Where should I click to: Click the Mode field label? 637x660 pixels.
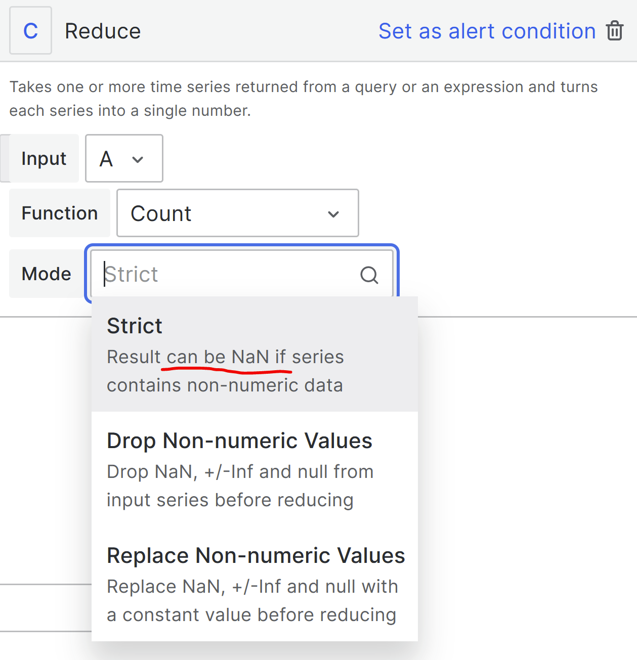coord(47,274)
